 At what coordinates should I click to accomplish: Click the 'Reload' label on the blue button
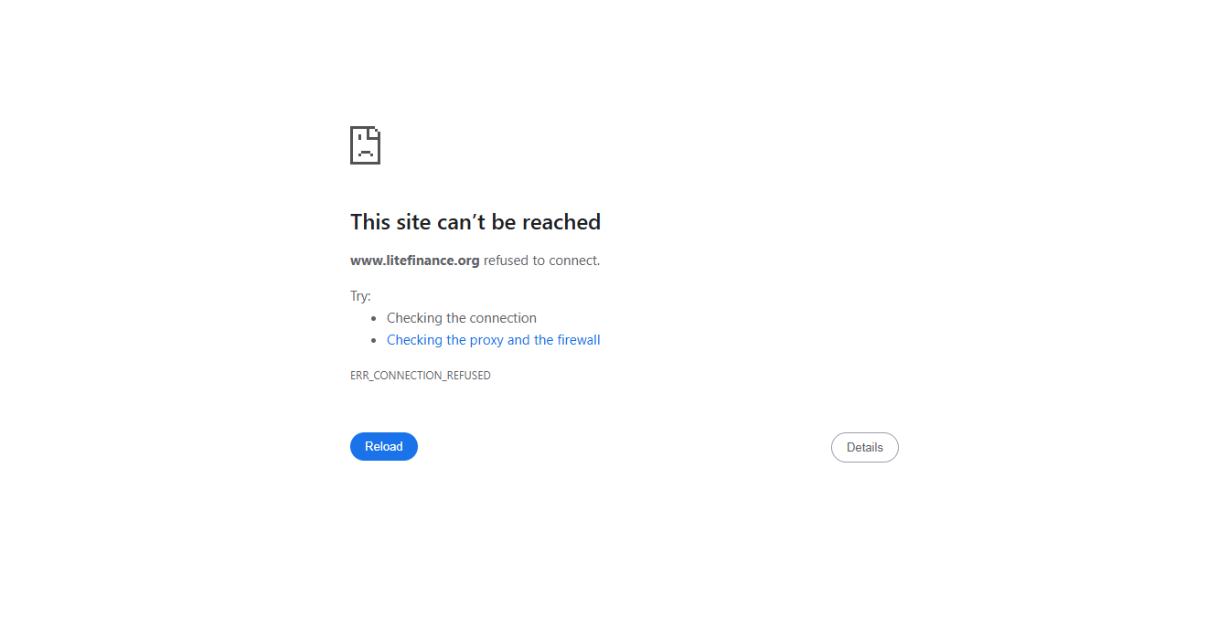384,446
